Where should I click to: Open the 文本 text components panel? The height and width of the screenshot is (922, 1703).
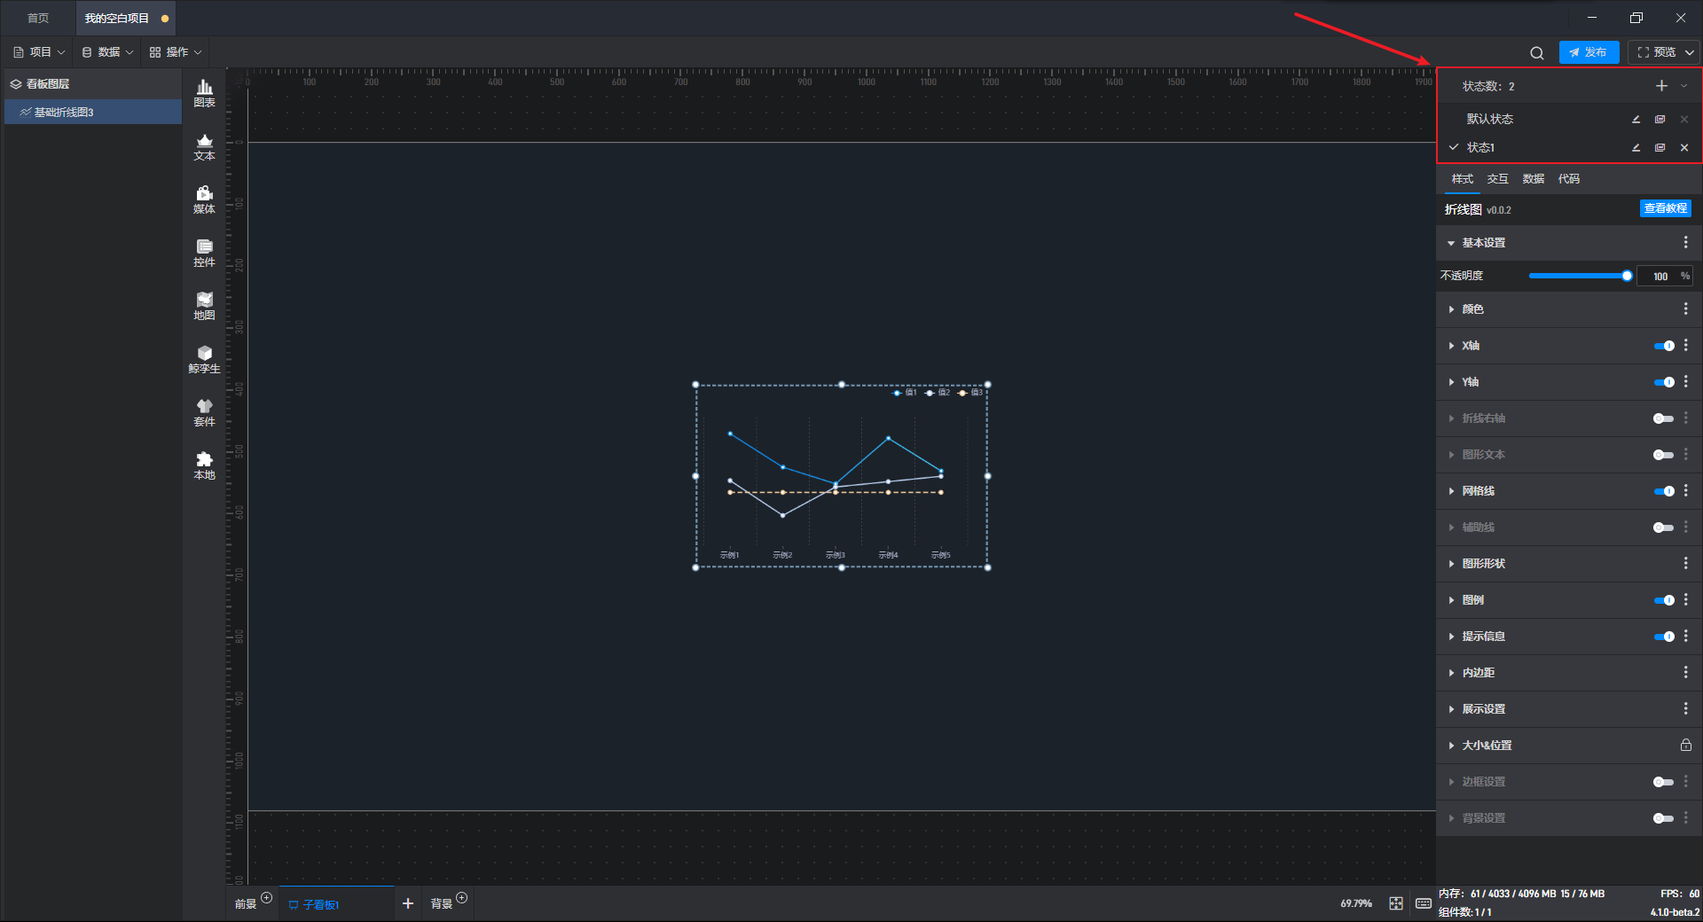click(204, 146)
